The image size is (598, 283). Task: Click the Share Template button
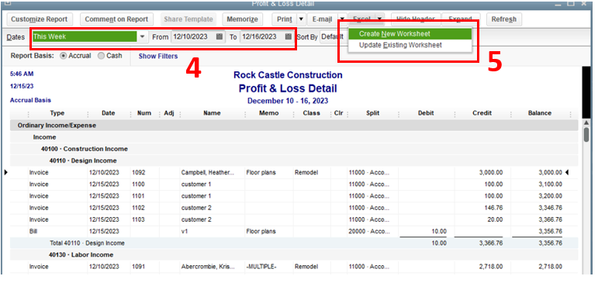coord(188,19)
